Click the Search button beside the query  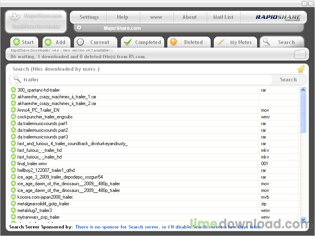pyautogui.click(x=289, y=79)
